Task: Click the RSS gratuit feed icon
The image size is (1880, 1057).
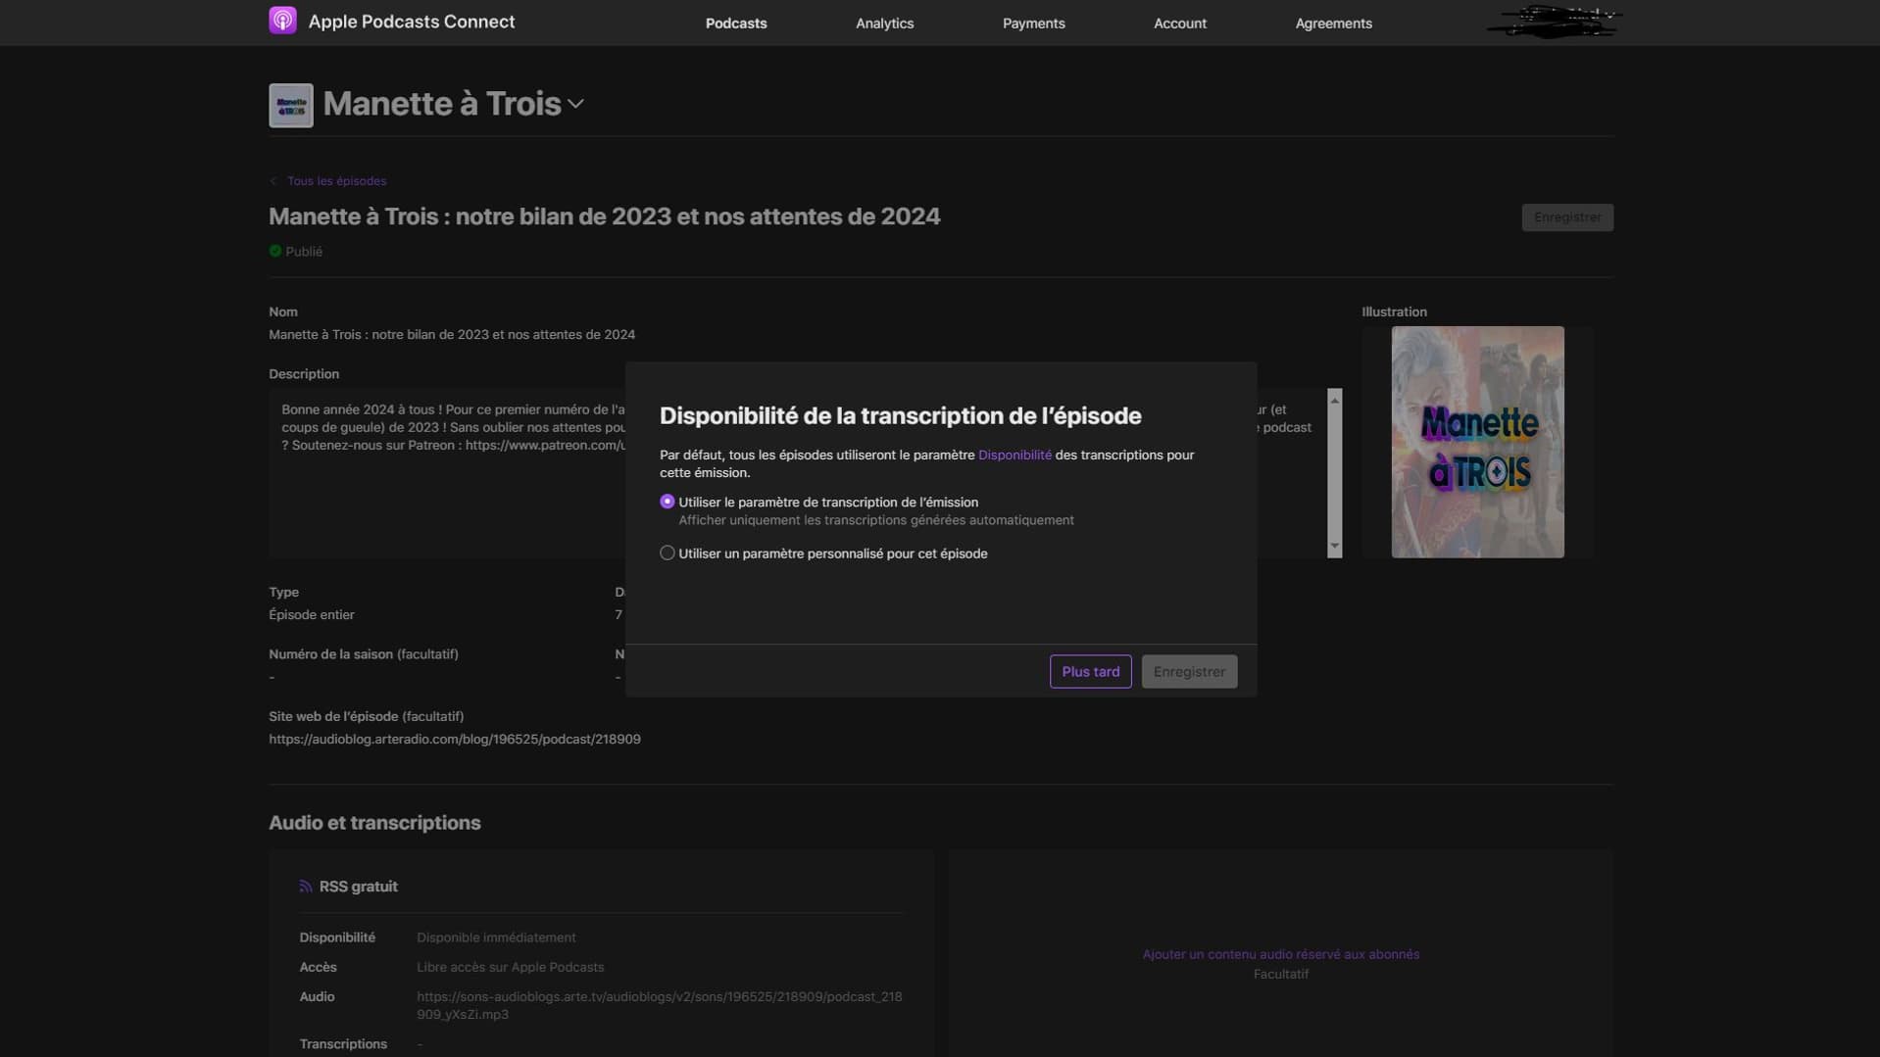Action: [x=306, y=887]
